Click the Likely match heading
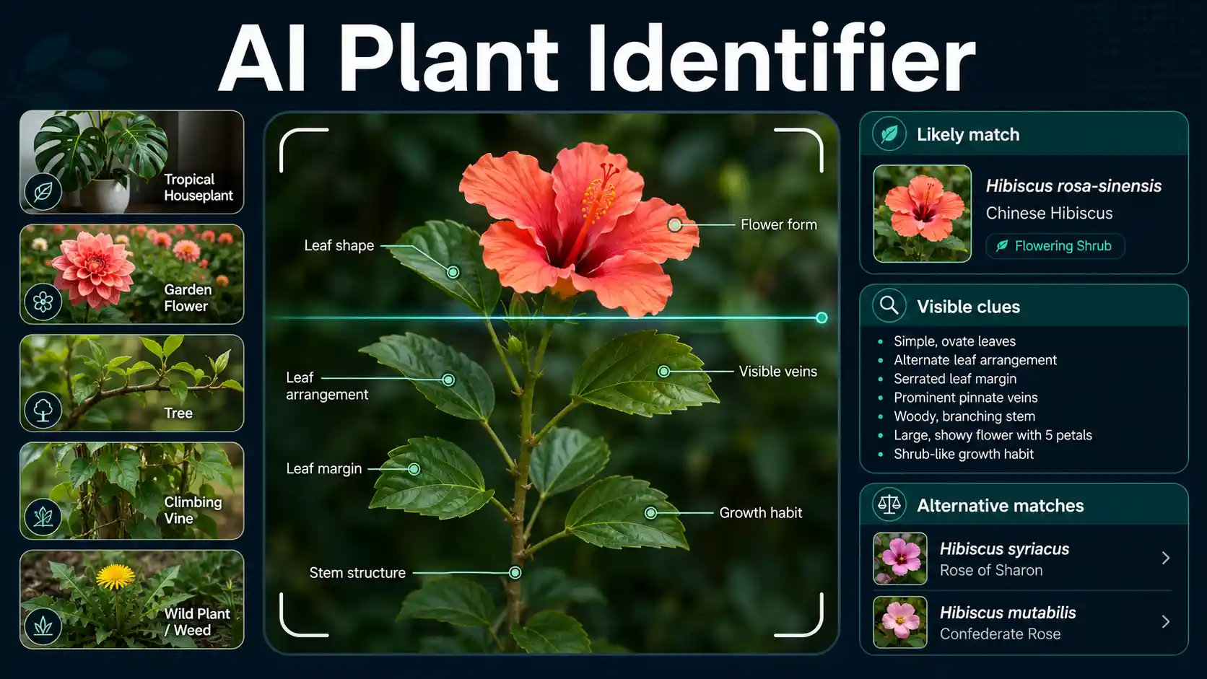The width and height of the screenshot is (1207, 679). pyautogui.click(x=968, y=135)
